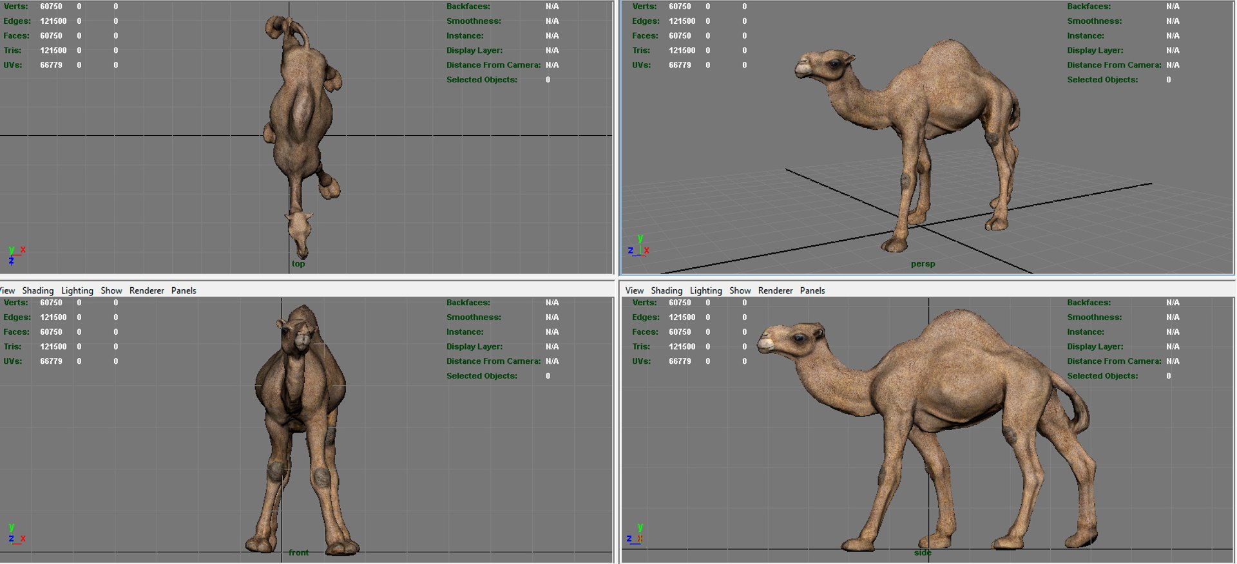
Task: Open Panels menu in front view panel
Action: tap(184, 291)
